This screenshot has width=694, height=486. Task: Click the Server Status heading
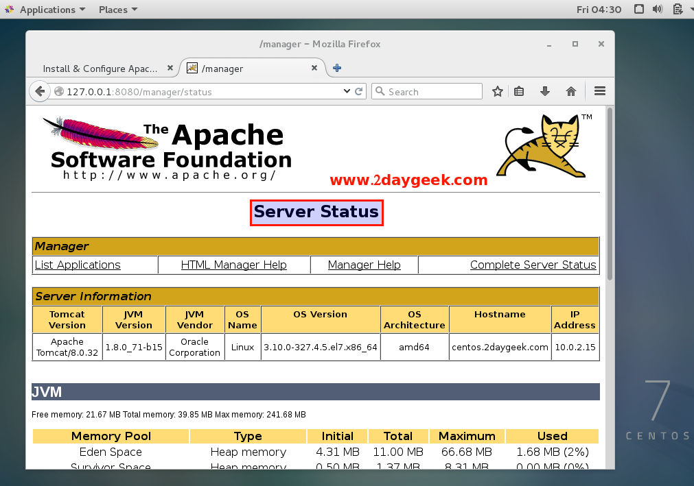pyautogui.click(x=316, y=212)
